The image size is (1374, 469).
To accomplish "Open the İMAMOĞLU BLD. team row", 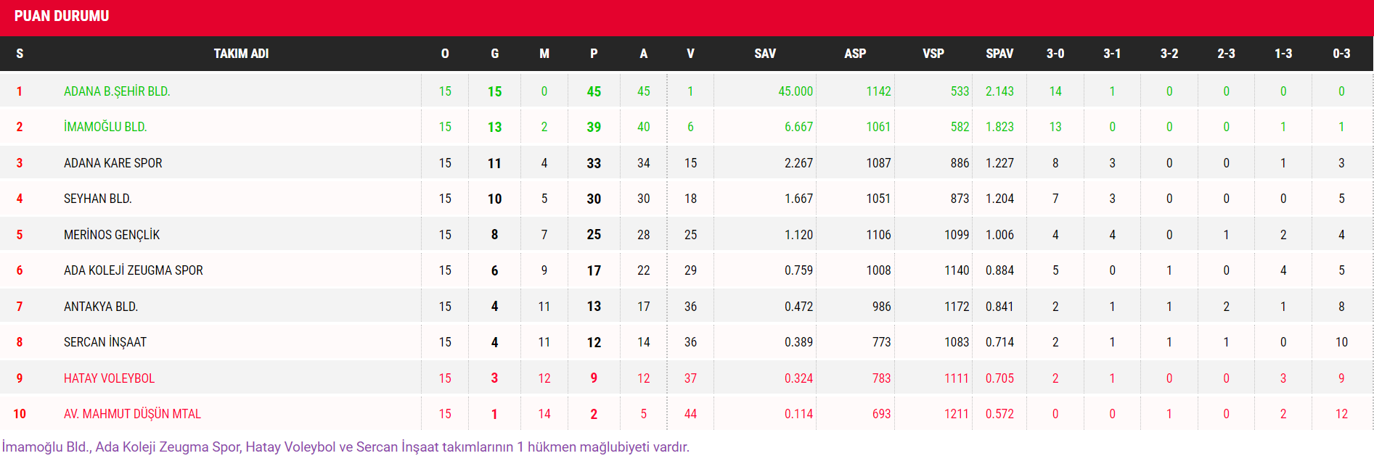I will (x=105, y=127).
